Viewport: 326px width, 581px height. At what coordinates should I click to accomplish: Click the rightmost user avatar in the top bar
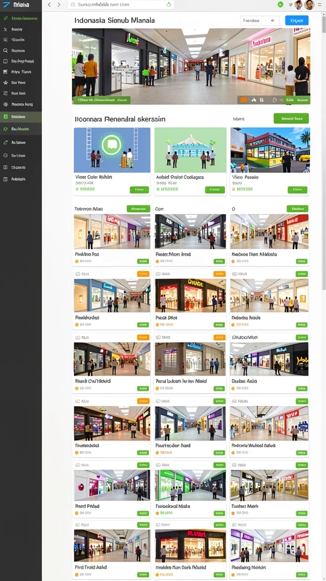click(x=310, y=5)
